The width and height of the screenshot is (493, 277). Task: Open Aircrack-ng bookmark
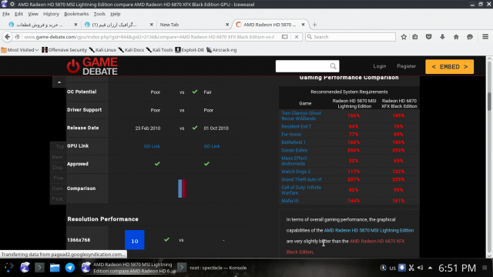pos(222,50)
